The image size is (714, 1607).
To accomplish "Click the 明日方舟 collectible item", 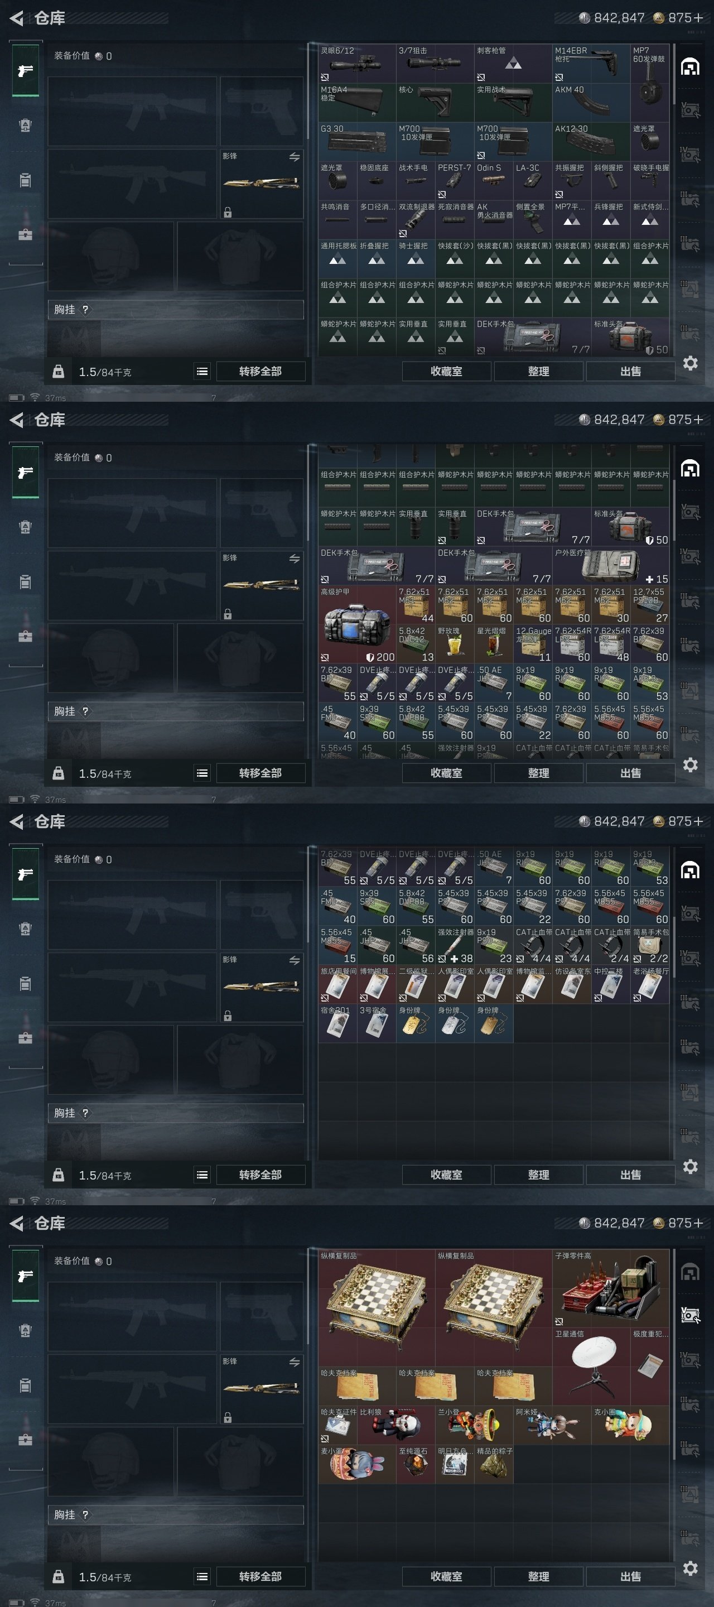I will 455,1464.
